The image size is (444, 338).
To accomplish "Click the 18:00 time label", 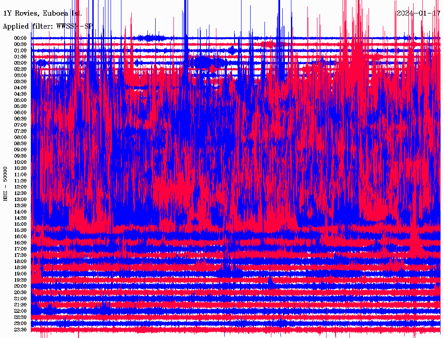I will 20,261.
